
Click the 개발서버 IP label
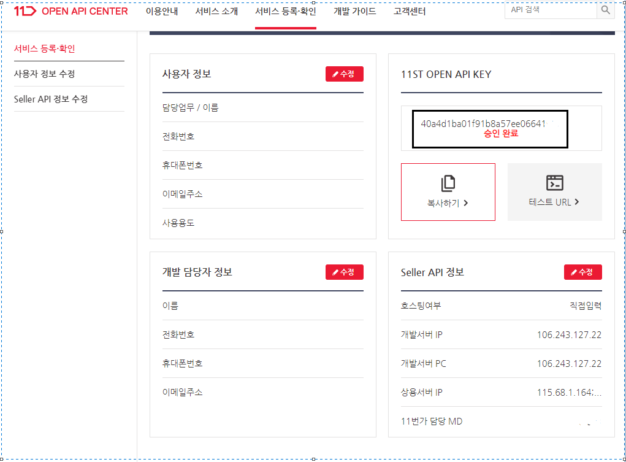(x=422, y=334)
